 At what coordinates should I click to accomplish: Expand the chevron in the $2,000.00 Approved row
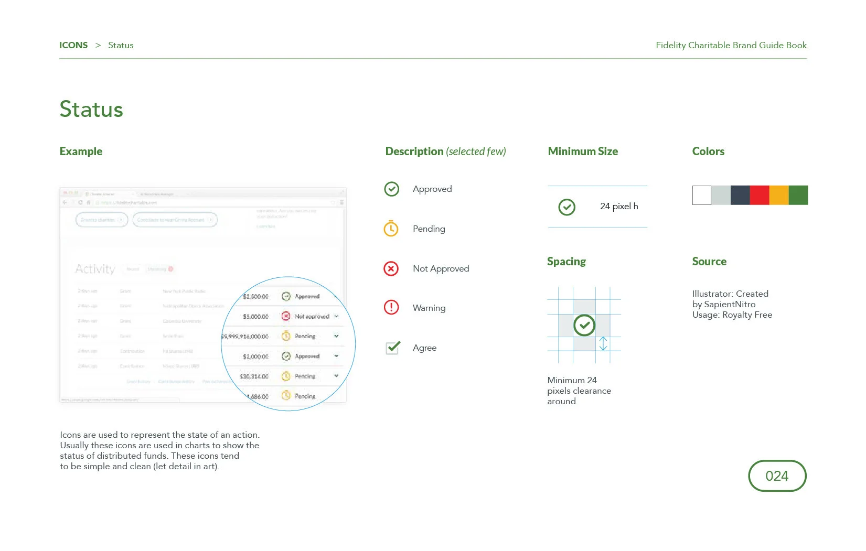336,356
